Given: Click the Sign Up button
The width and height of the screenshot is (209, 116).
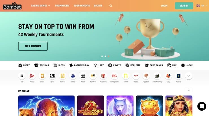Looking at the screenshot, I should coord(184,6).
